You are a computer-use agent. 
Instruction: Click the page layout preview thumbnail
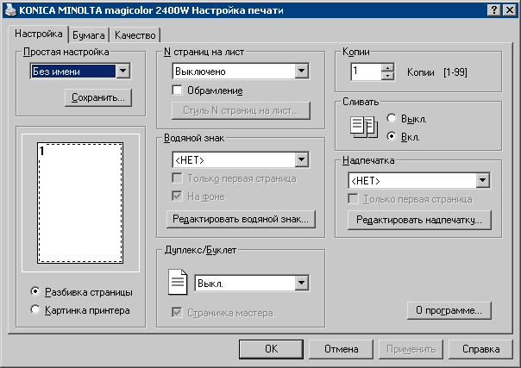[x=80, y=203]
